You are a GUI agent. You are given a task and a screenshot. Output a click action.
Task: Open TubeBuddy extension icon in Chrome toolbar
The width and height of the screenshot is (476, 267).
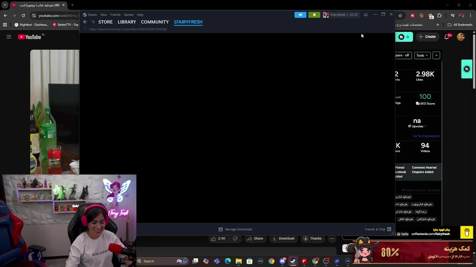(412, 16)
